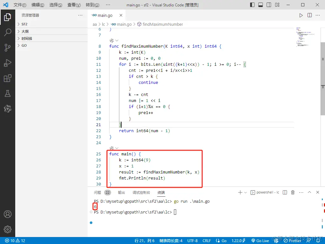Screen dimensions: 325x244
Task: Go to line via 行 21, 列 6
Action: (144, 241)
